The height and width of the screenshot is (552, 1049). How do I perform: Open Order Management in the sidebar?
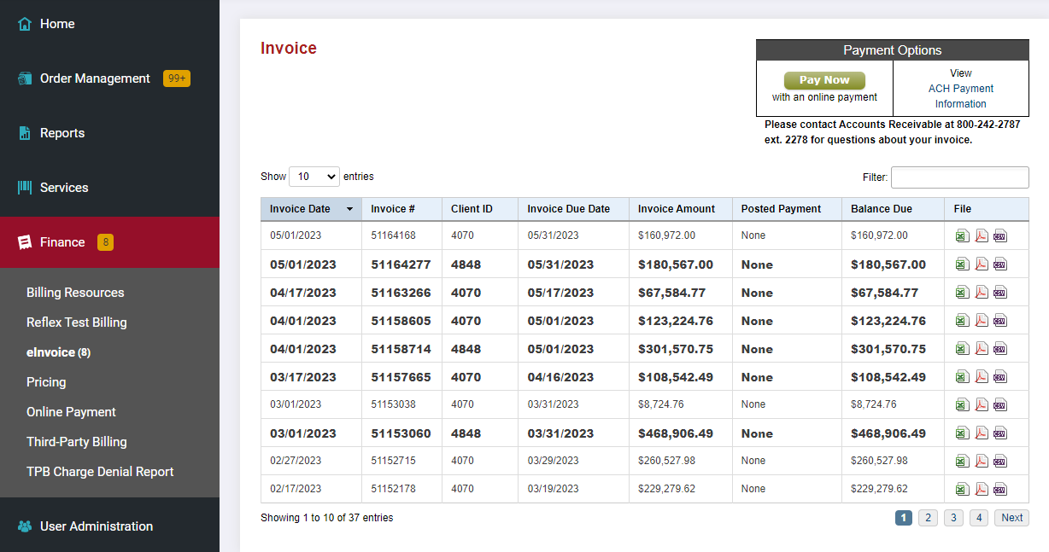pos(95,78)
